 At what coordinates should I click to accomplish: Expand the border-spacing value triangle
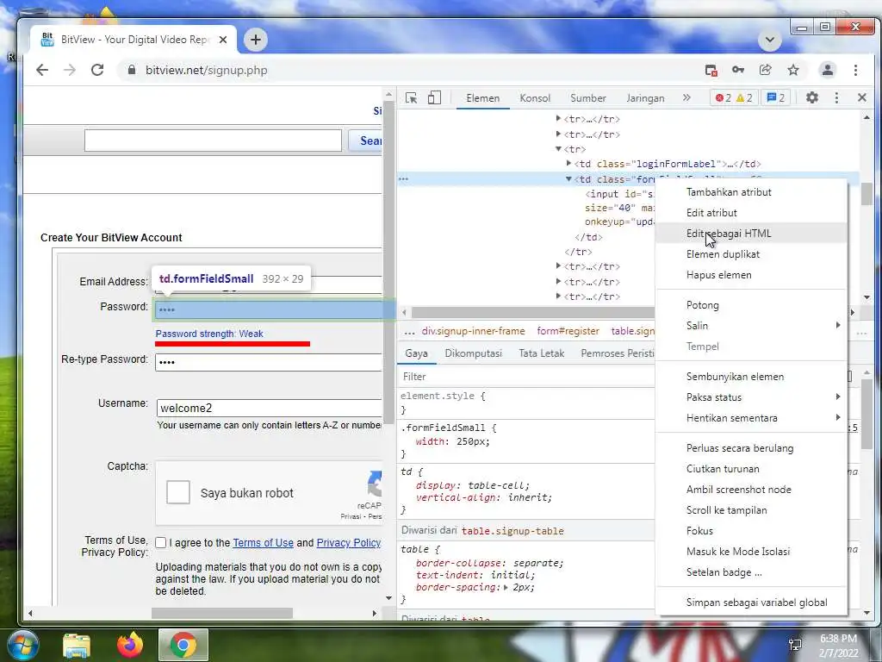click(506, 587)
